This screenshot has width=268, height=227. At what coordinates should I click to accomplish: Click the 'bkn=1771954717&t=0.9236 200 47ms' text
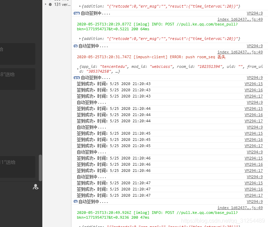click(113, 217)
